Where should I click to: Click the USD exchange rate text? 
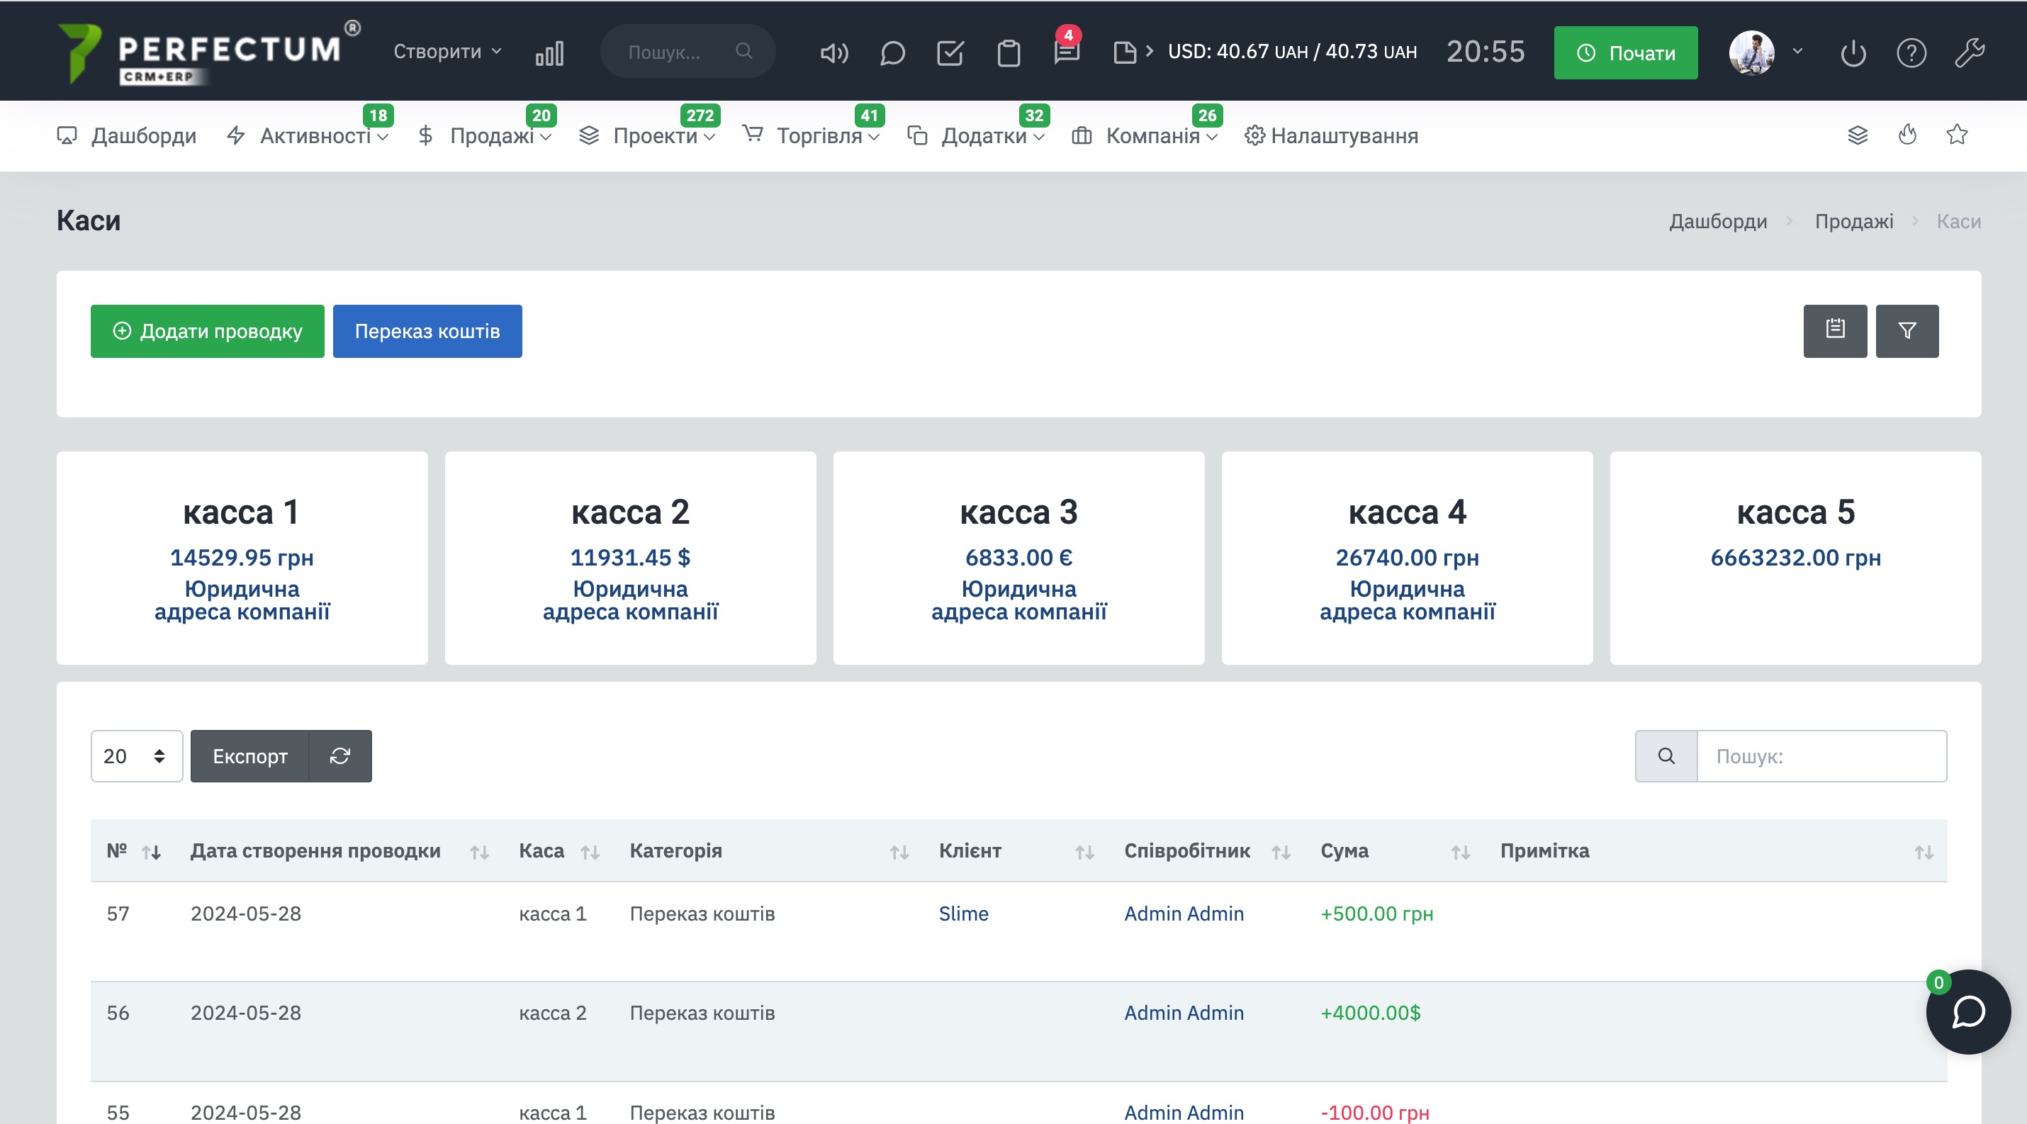coord(1292,51)
